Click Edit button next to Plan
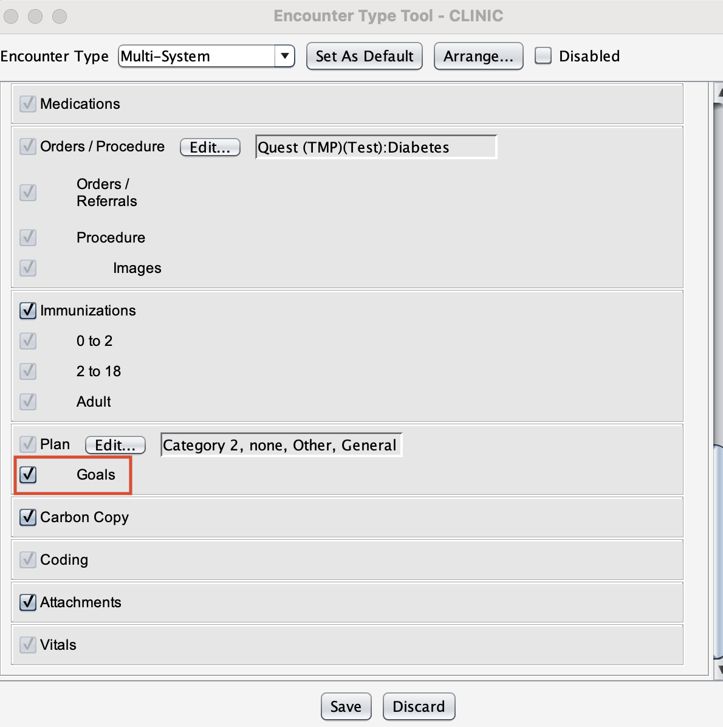Screen dimensions: 723x727 pos(115,445)
